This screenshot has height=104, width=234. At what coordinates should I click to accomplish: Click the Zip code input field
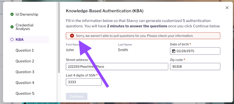pos(195,67)
